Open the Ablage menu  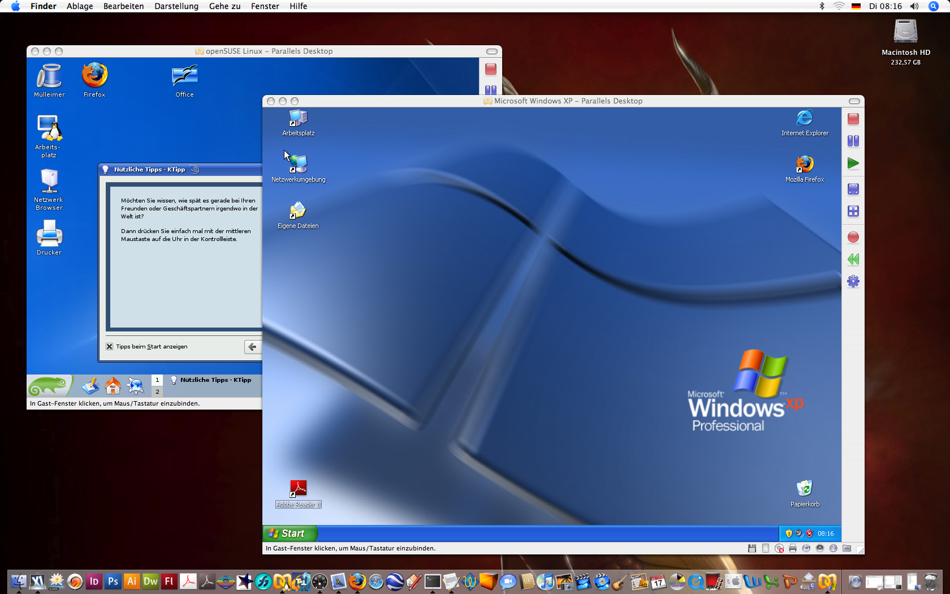click(x=80, y=6)
